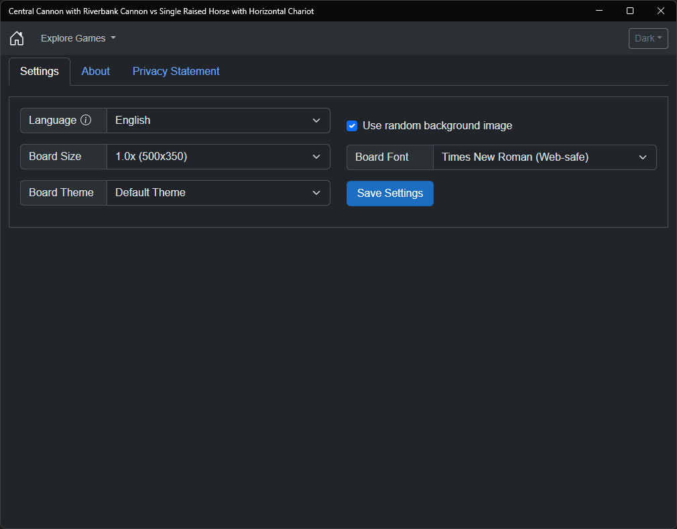Click the Save Settings button
The height and width of the screenshot is (529, 677).
click(x=390, y=194)
